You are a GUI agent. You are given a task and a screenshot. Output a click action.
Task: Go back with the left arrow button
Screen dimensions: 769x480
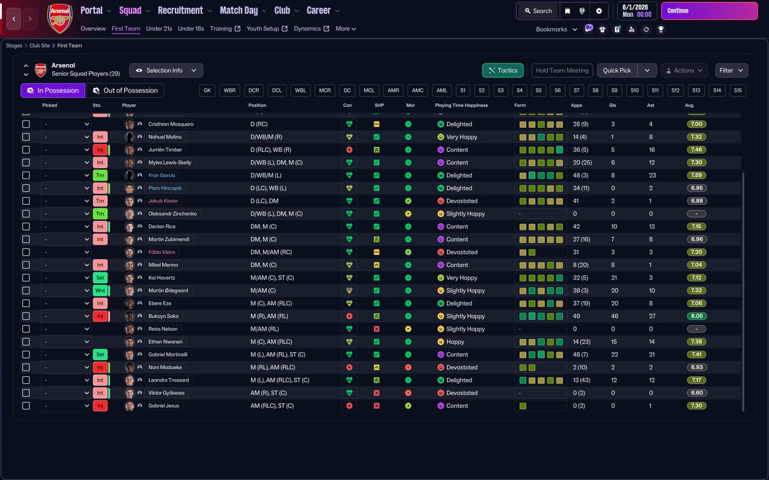(x=14, y=19)
